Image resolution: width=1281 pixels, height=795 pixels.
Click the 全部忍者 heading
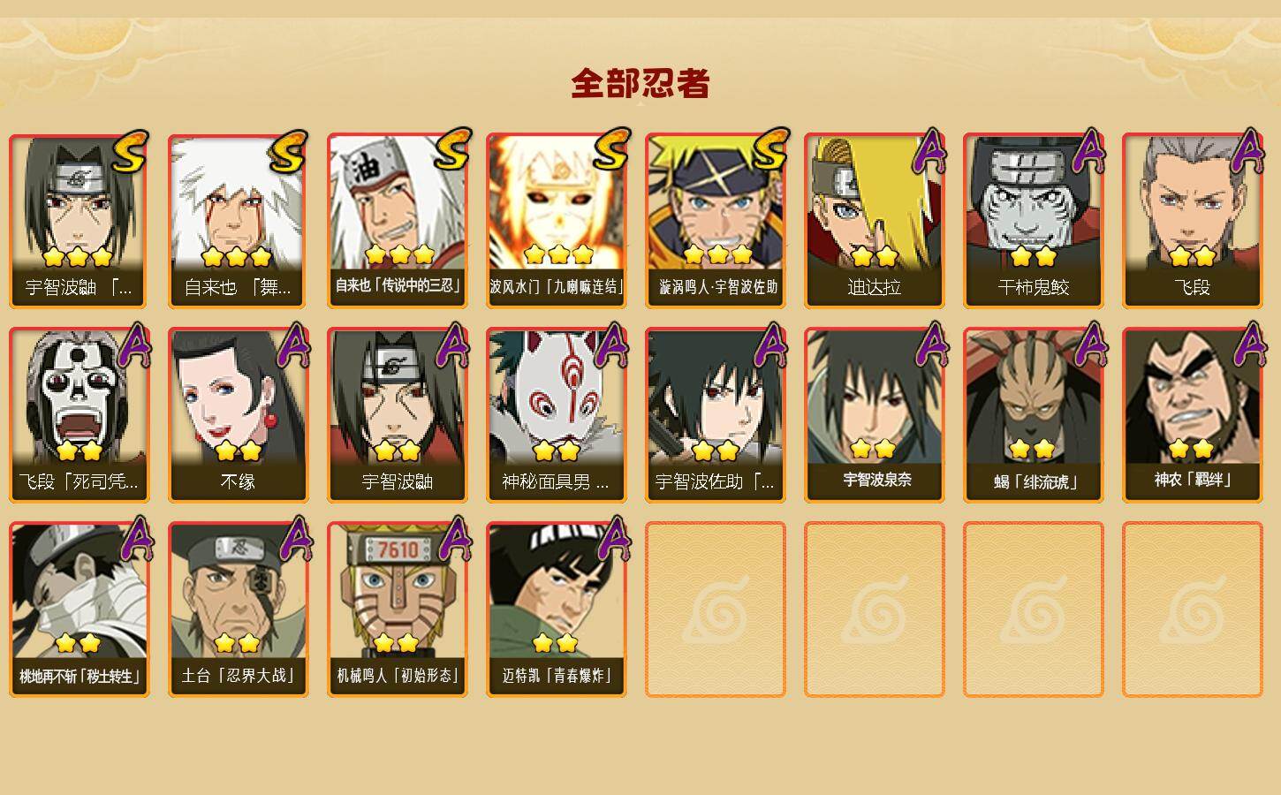pyautogui.click(x=640, y=84)
